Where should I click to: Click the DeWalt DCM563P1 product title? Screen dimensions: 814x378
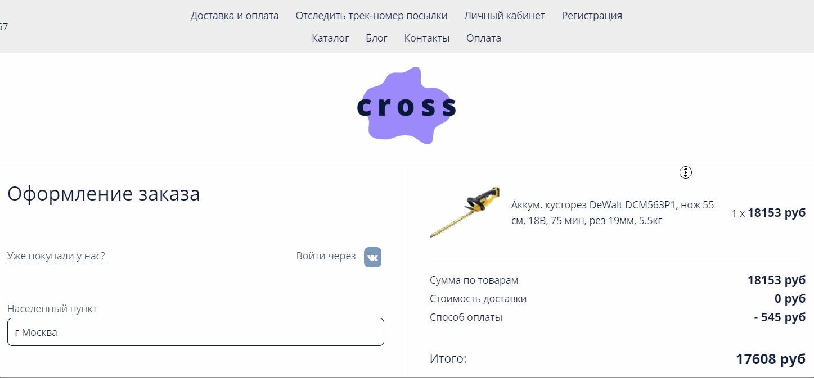click(x=613, y=213)
